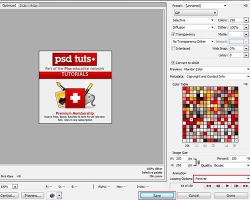Click the Done button
250x200 pixels.
click(x=231, y=195)
